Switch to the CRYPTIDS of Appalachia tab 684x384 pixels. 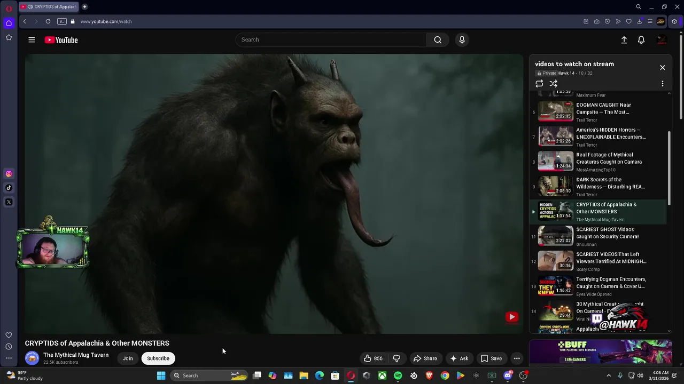(x=48, y=7)
